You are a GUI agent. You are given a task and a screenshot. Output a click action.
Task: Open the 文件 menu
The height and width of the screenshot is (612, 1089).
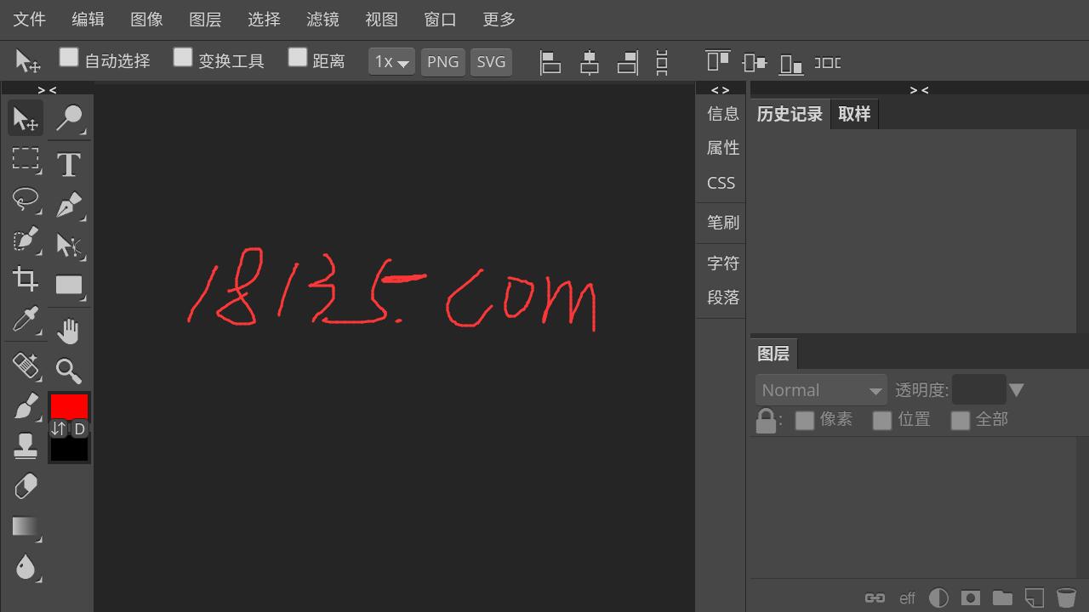[30, 20]
